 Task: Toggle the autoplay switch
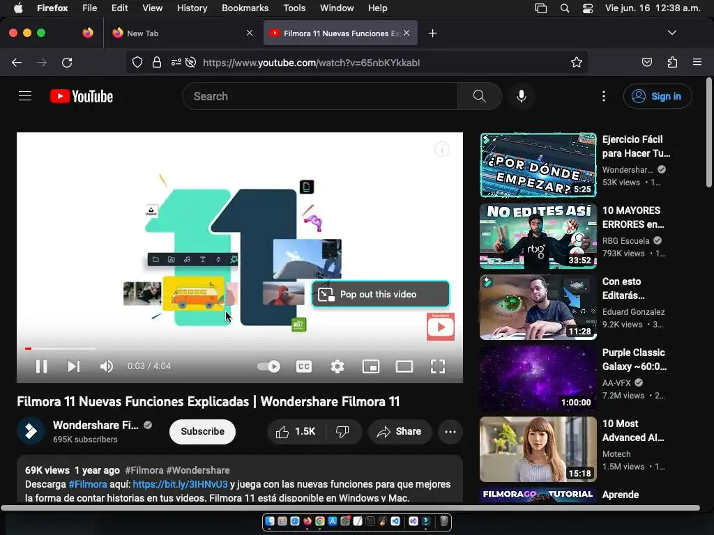(x=268, y=366)
